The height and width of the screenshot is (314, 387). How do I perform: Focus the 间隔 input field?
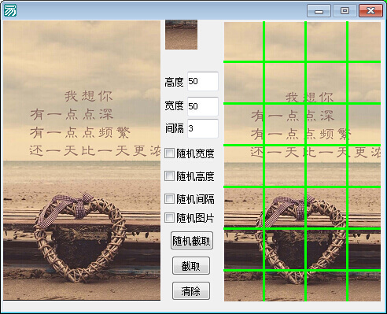[203, 128]
